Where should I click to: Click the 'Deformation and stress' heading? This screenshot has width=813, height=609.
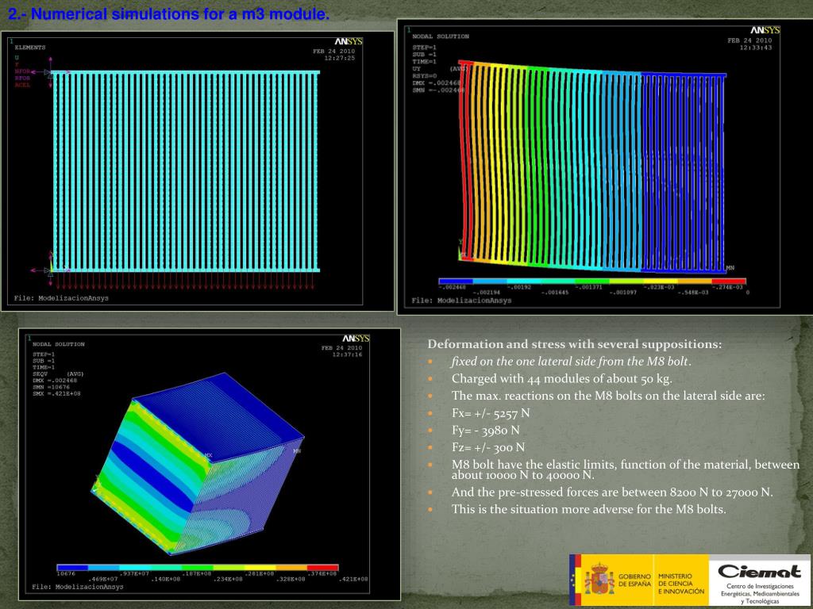[x=575, y=344]
